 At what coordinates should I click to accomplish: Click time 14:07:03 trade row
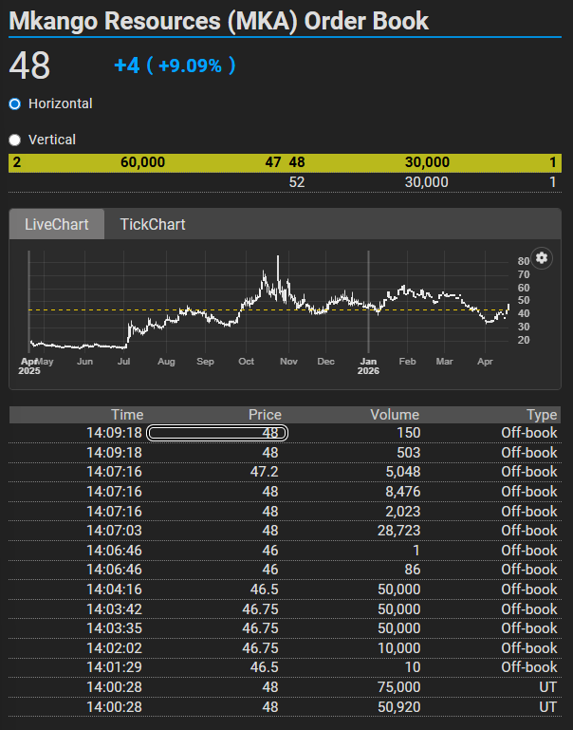[x=114, y=531]
